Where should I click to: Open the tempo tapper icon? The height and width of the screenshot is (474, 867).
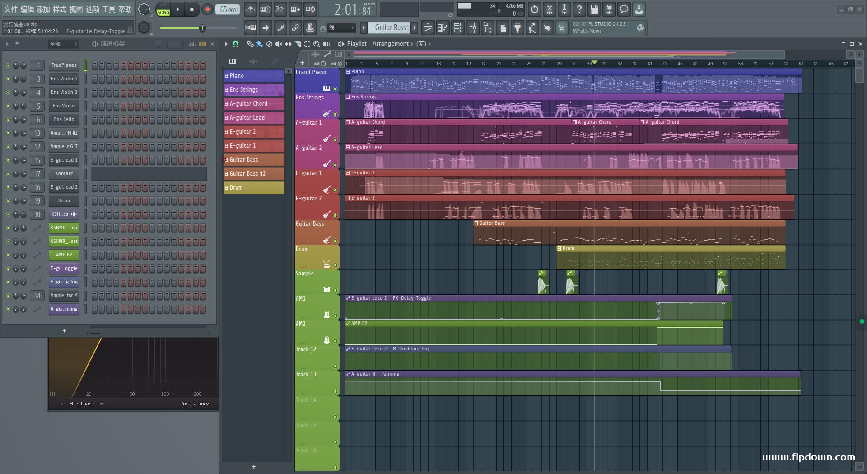pos(532,28)
